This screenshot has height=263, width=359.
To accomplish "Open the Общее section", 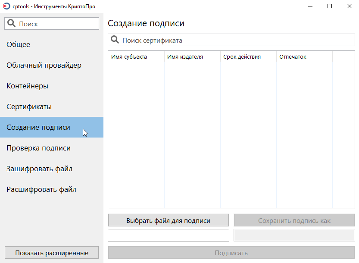I will point(19,44).
